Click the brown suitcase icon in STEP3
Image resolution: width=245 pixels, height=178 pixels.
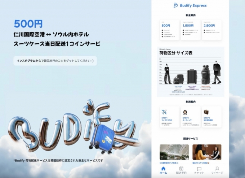(206, 112)
